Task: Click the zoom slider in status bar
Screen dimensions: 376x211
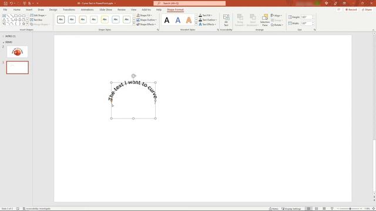Action: (x=350, y=209)
